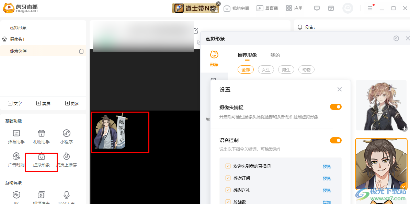
Task: Open 看直播 in the top bar
Action: [267, 8]
